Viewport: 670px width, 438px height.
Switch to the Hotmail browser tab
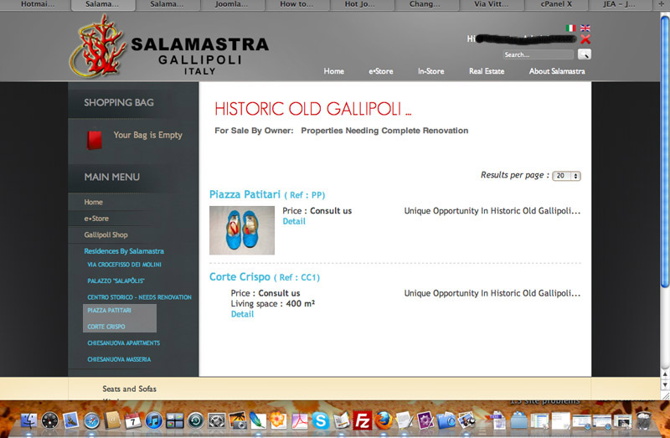pyautogui.click(x=38, y=4)
